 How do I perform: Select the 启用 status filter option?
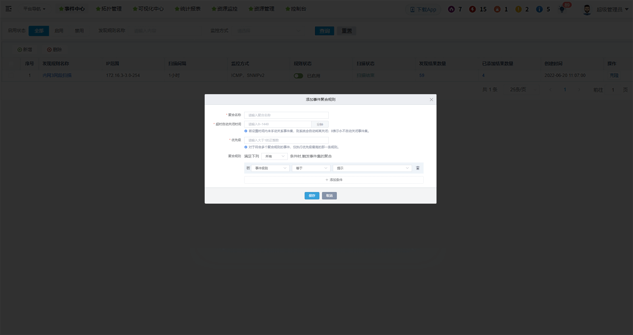coord(59,31)
